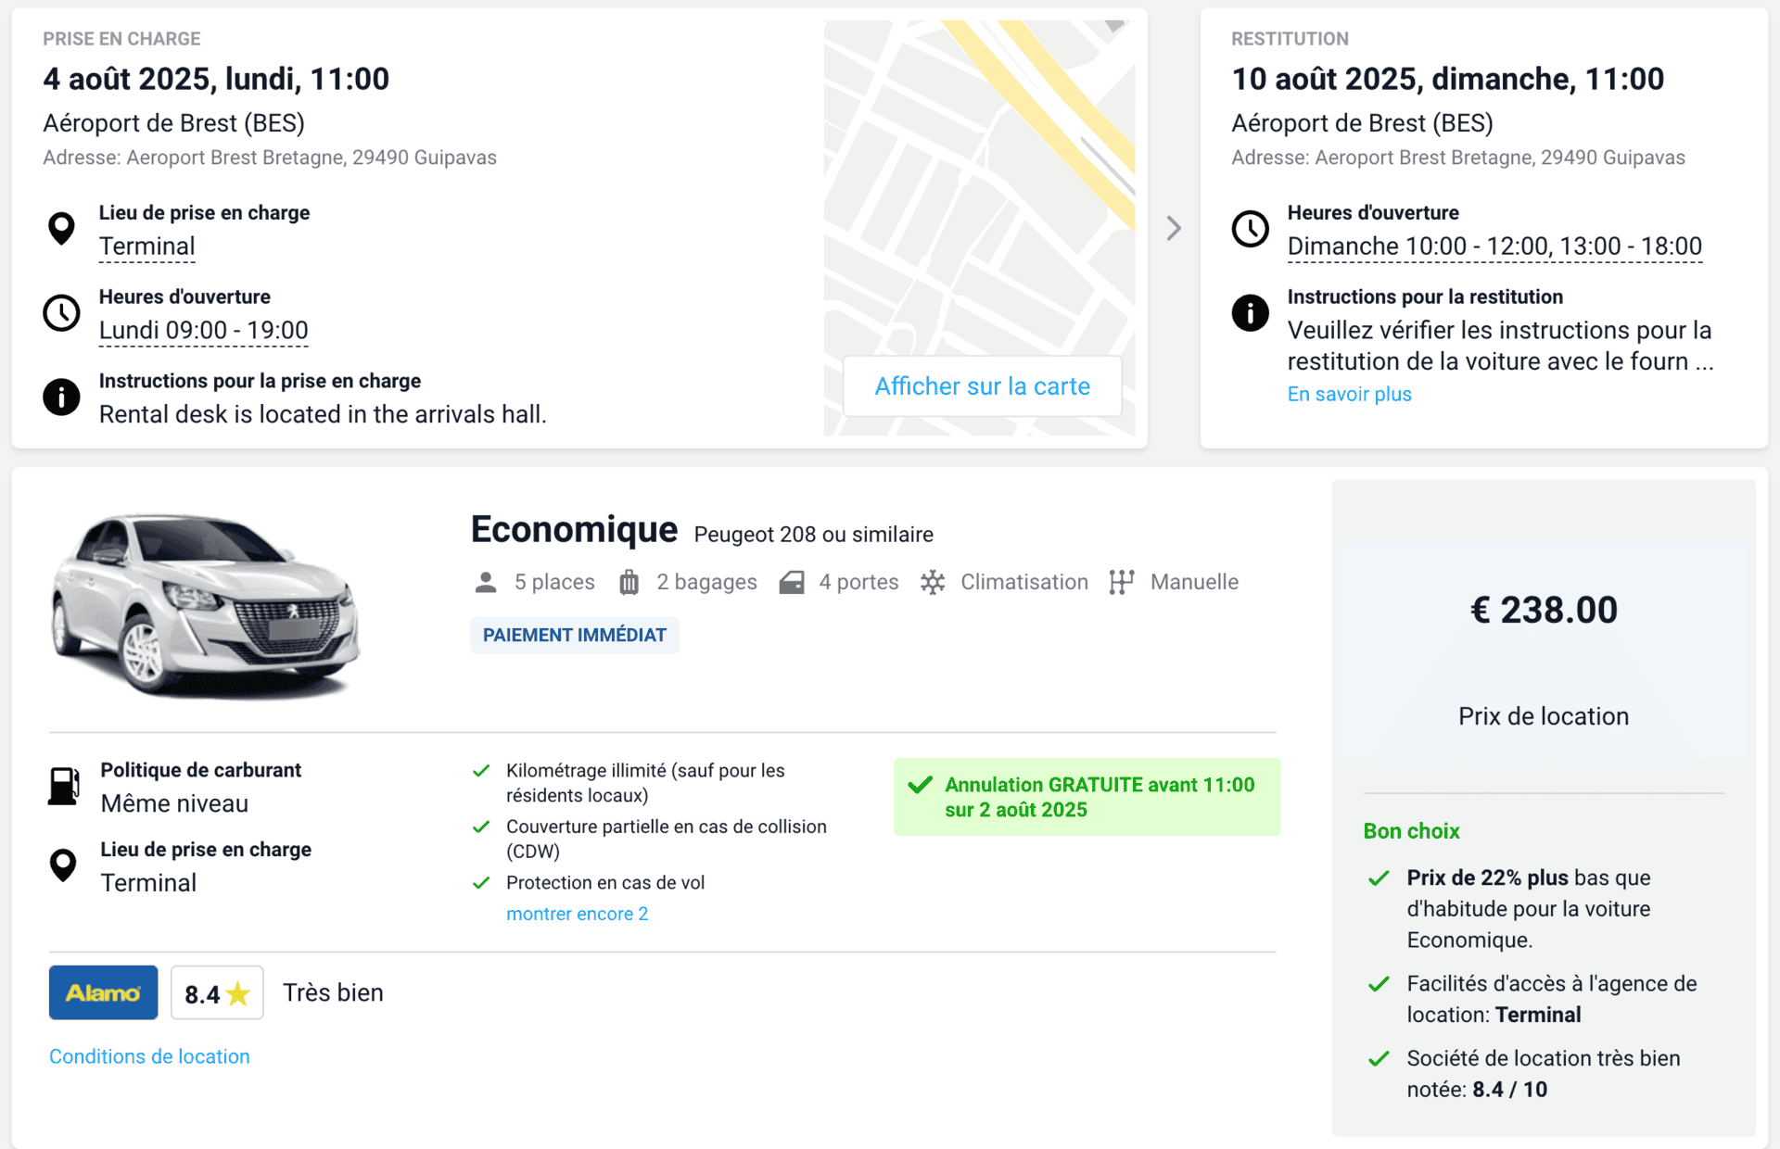
Task: Expand return instructions with En savoir plus
Action: [1349, 394]
